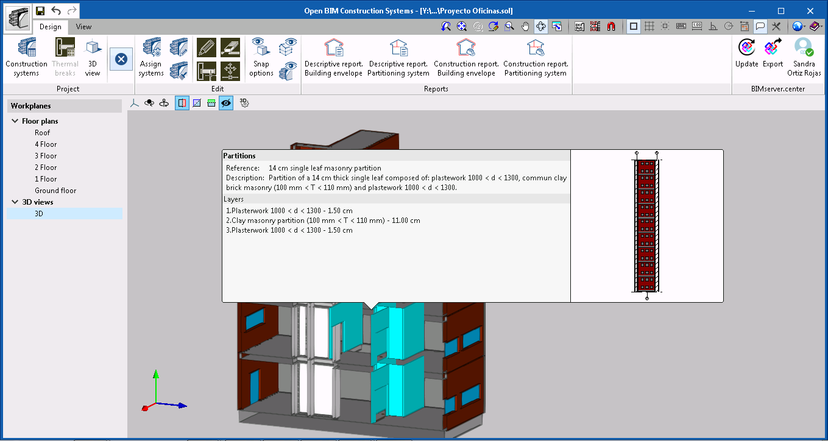Switch to the View ribbon tab
This screenshot has height=441, width=828.
pyautogui.click(x=83, y=27)
